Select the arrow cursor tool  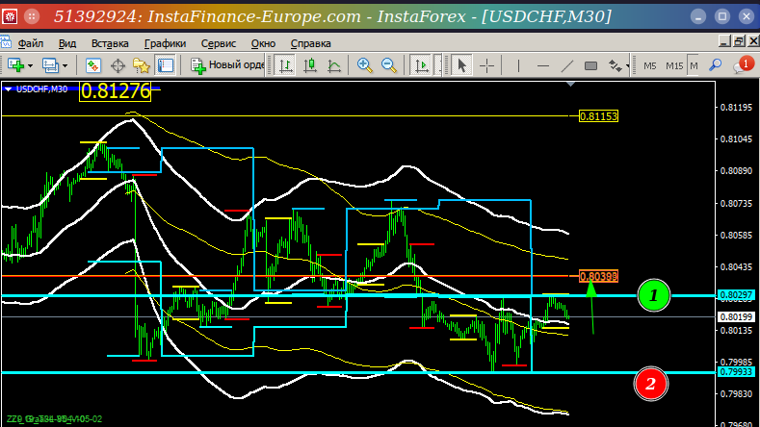click(x=462, y=65)
